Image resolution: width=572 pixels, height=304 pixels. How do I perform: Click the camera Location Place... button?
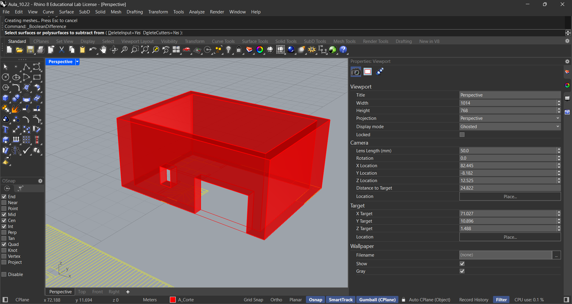(510, 197)
